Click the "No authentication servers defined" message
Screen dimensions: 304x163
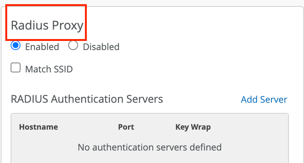point(149,147)
